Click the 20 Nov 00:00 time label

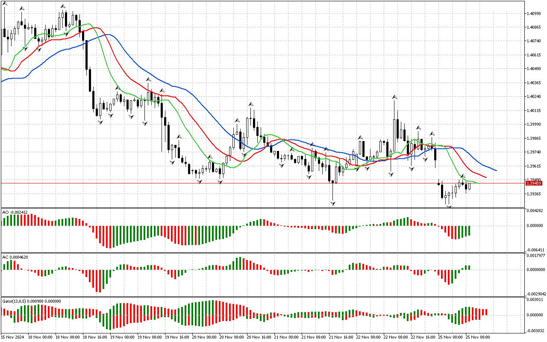click(205, 337)
